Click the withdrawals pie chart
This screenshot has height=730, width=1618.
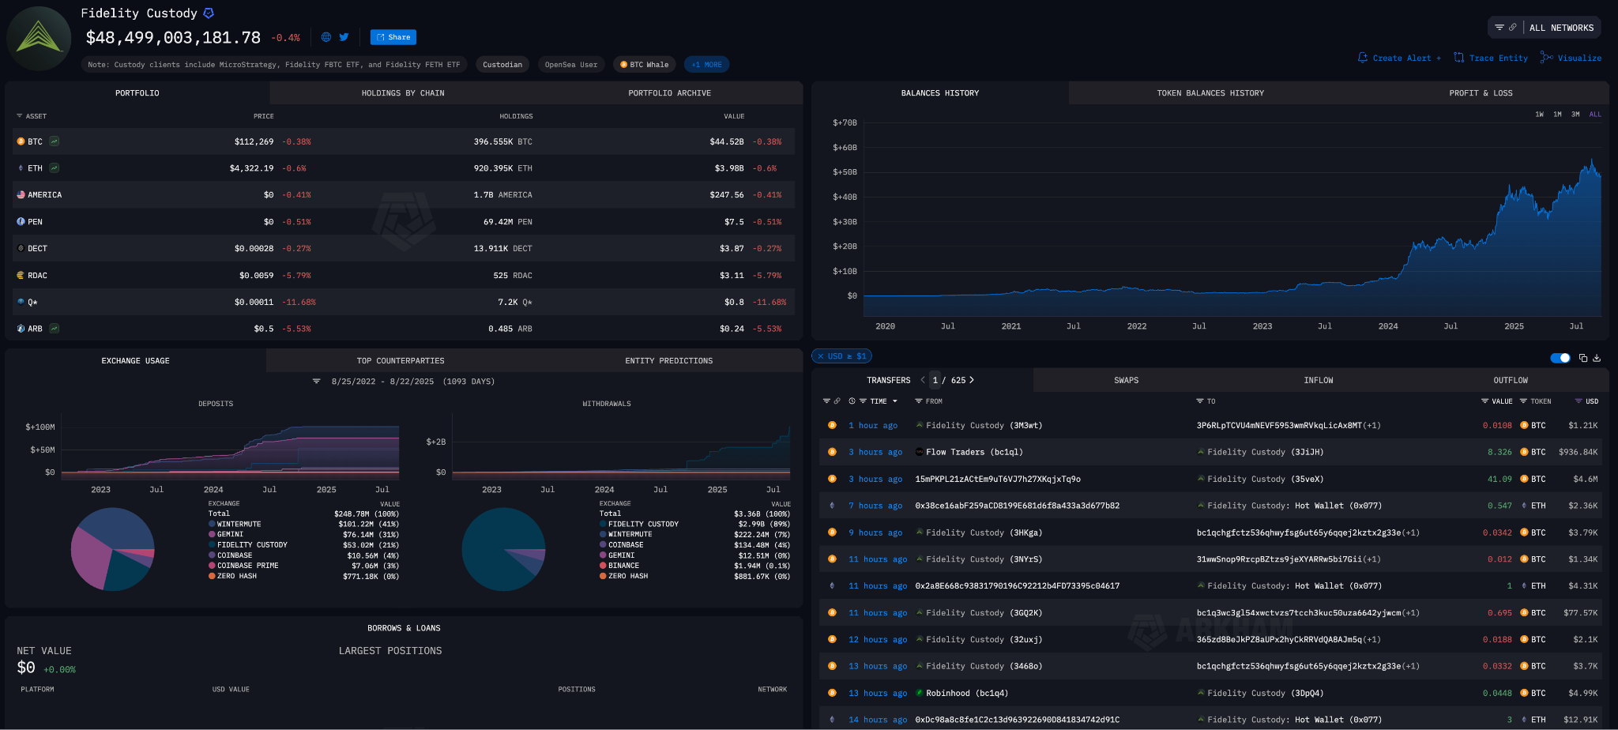(x=503, y=549)
